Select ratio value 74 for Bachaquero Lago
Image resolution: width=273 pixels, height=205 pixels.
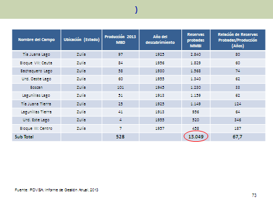coord(238,71)
